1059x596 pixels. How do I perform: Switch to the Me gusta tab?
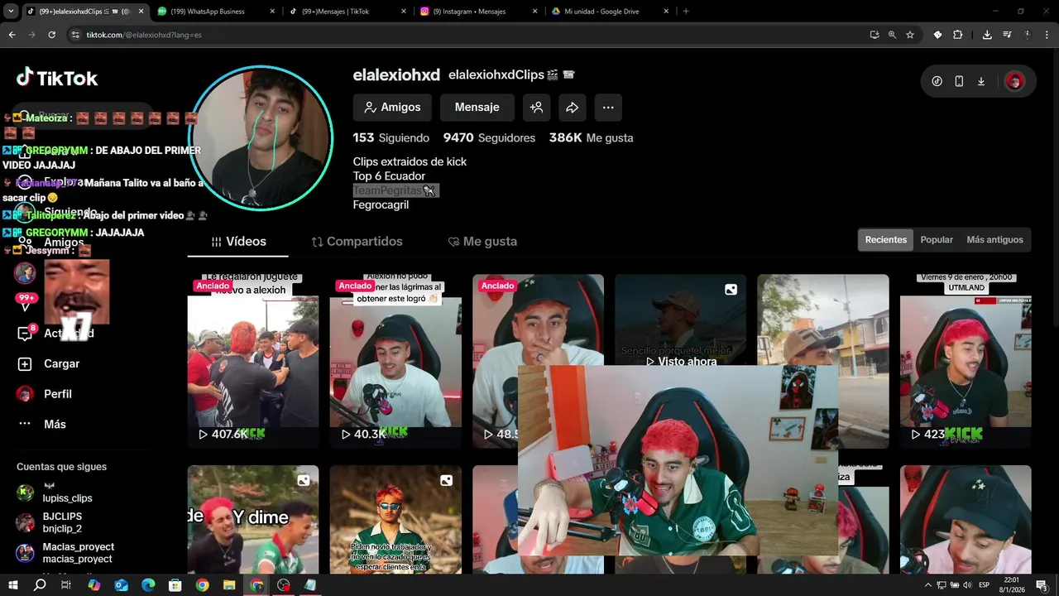coord(482,242)
